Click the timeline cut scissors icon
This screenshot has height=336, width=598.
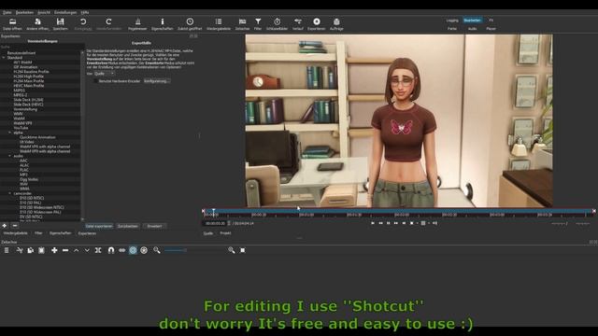(x=19, y=250)
